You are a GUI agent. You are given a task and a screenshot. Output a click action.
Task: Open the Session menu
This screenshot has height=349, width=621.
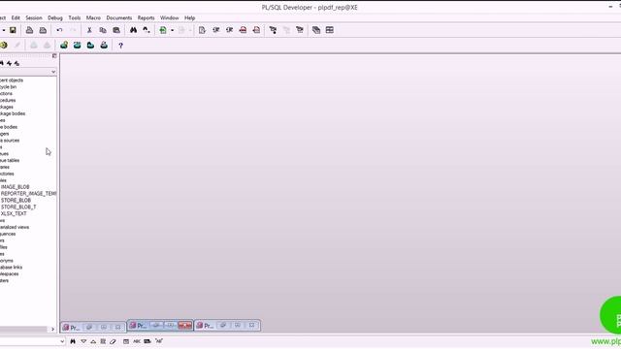tap(34, 17)
